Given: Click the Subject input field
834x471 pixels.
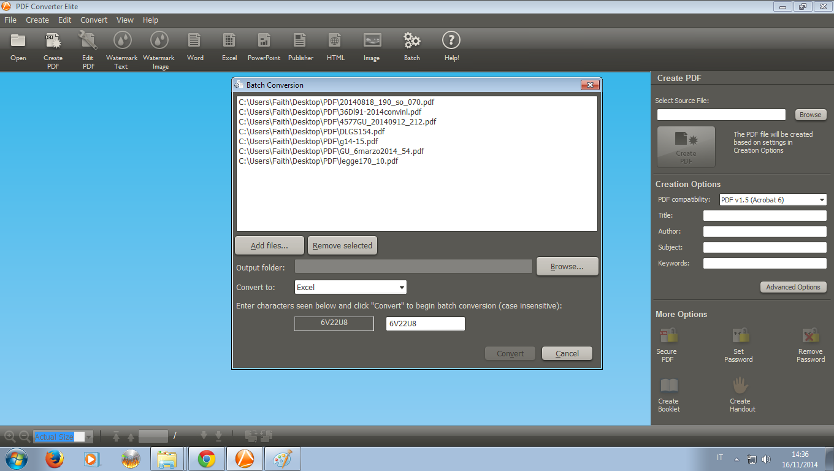Looking at the screenshot, I should 765,248.
